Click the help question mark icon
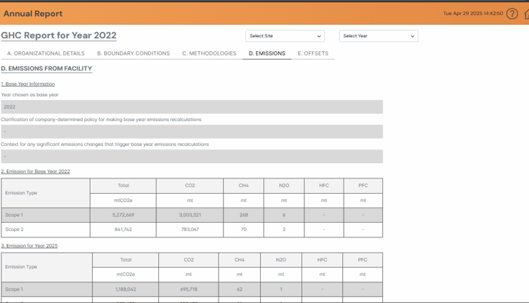The image size is (529, 303). (x=512, y=14)
